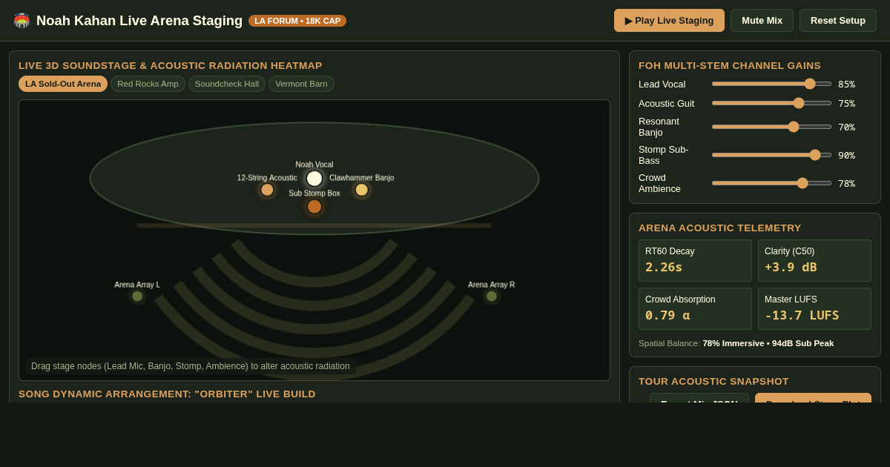Click the Arena Acoustic Telemetry heading
Screen dimensions: 890x467
(720, 228)
